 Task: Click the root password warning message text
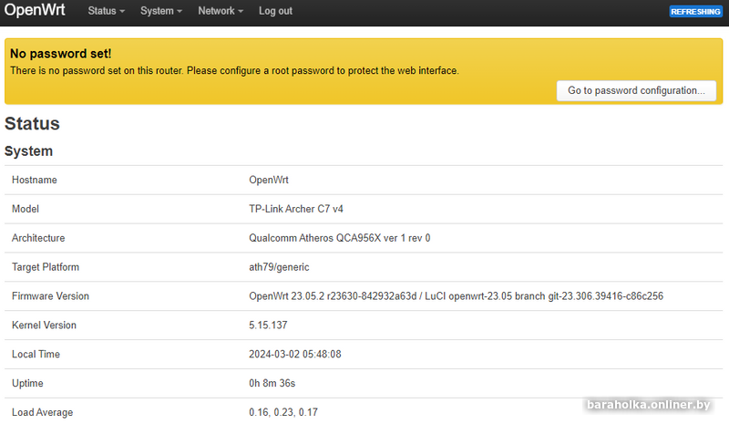click(234, 70)
